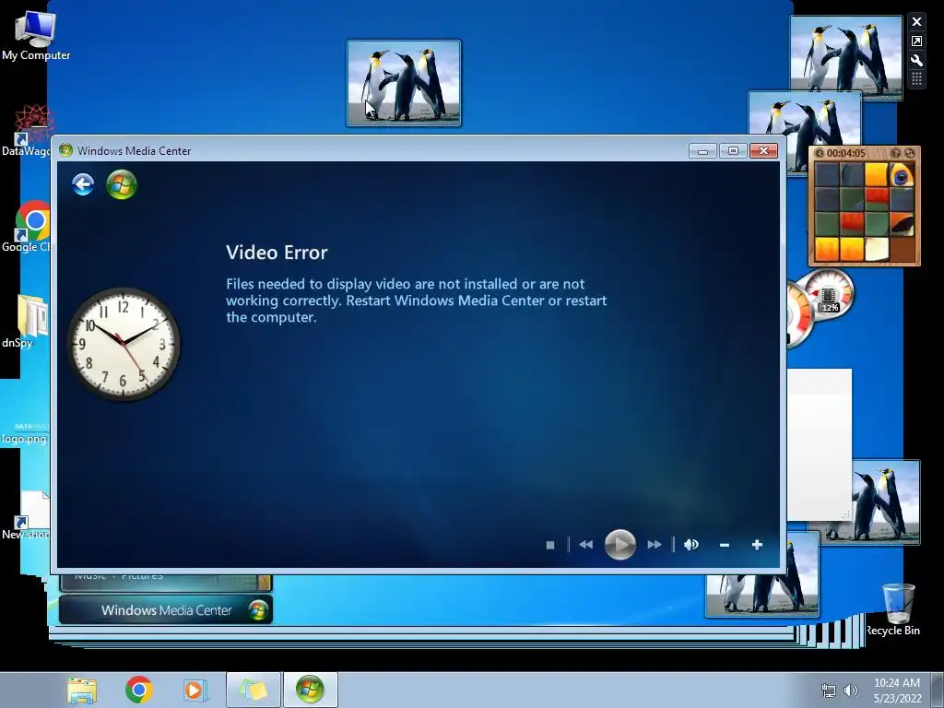The image size is (944, 708).
Task: Open the clock showing 10:24 AM
Action: [897, 690]
